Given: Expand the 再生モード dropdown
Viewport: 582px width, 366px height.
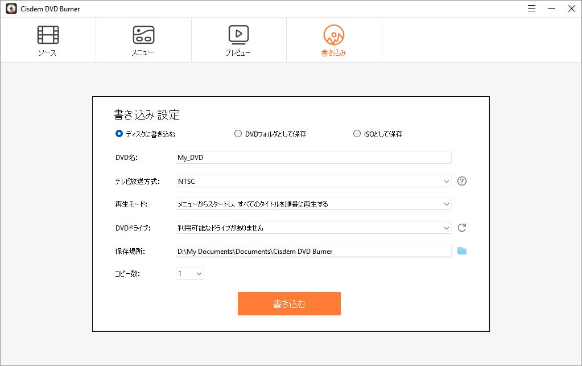Looking at the screenshot, I should pyautogui.click(x=313, y=204).
